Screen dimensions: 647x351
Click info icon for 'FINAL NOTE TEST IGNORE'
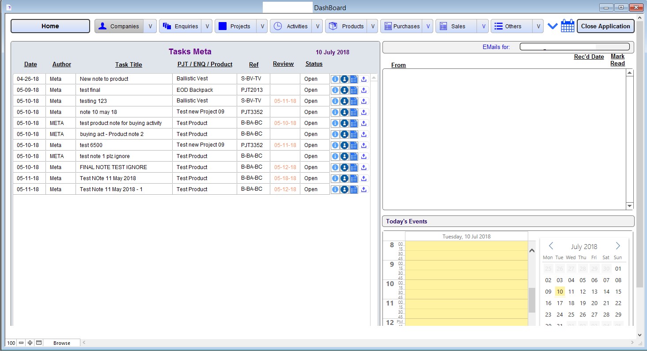coord(335,167)
